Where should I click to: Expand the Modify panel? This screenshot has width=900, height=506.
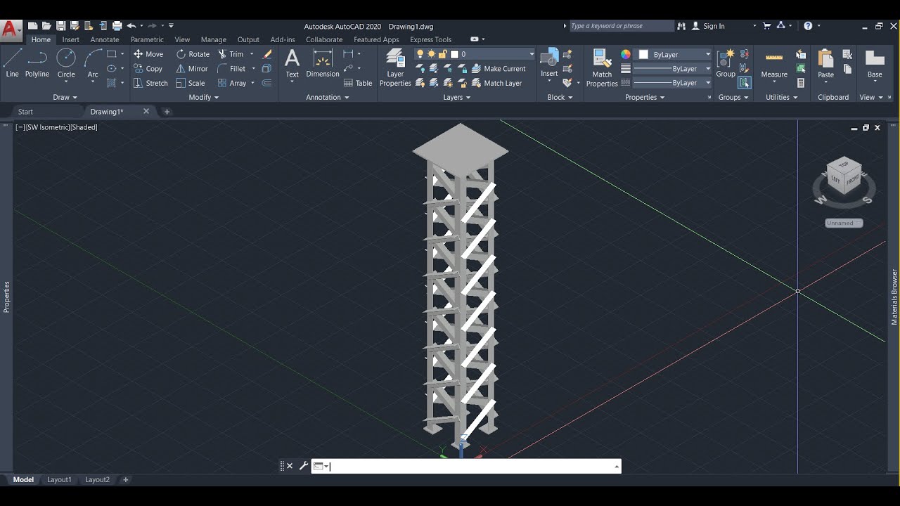tap(204, 97)
